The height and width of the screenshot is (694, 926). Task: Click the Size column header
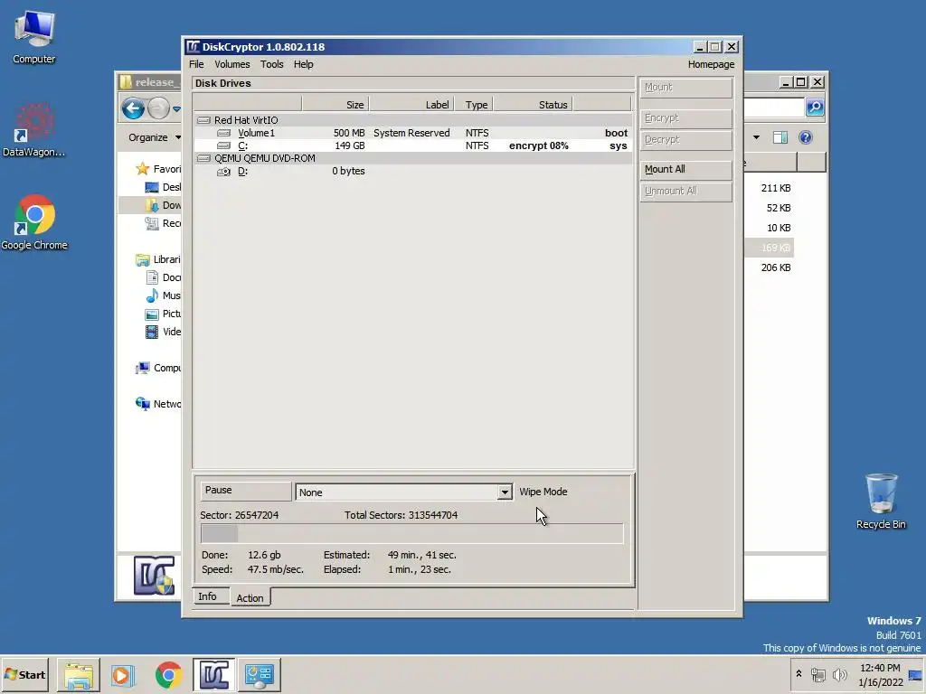coord(336,105)
